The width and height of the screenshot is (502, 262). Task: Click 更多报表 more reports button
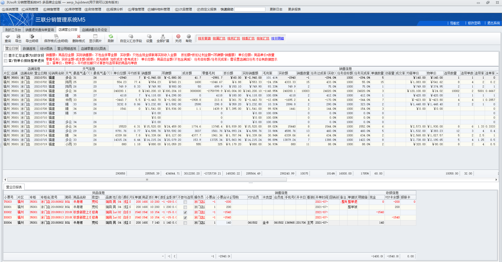pos(294,9)
